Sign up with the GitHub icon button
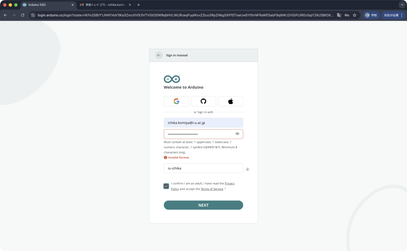407x251 pixels. coord(203,101)
